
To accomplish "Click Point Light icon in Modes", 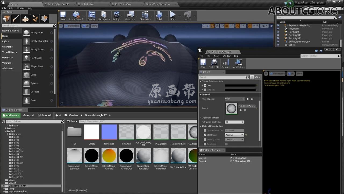I will (26, 58).
